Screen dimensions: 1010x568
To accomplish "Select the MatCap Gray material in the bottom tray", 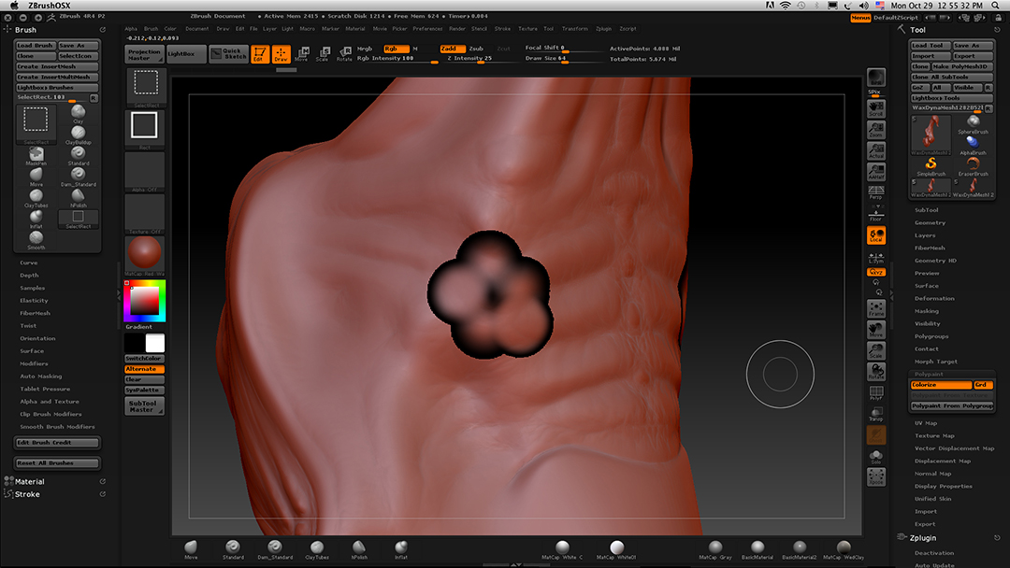I will (x=715, y=548).
